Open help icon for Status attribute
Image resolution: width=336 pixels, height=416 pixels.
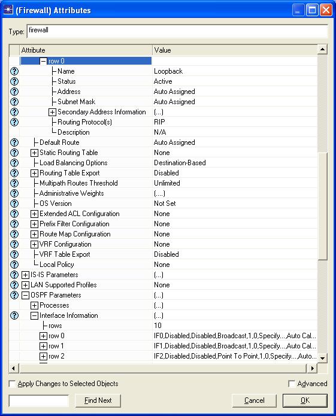click(x=14, y=81)
